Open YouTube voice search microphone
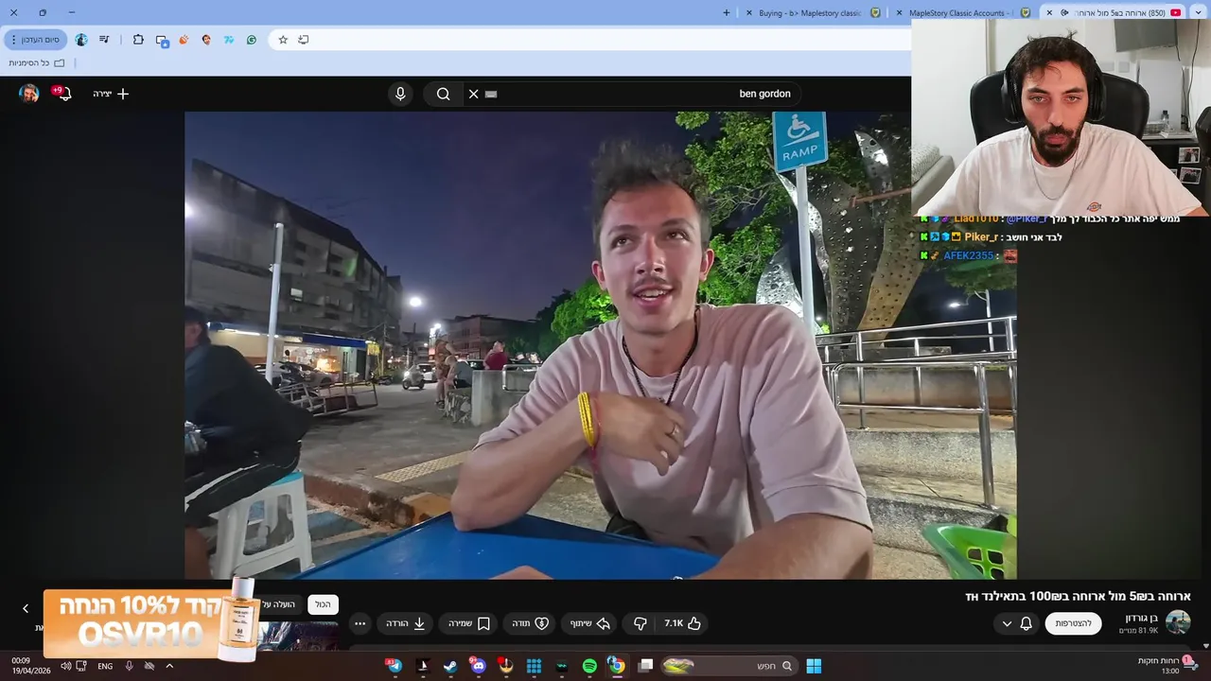This screenshot has width=1211, height=681. 400,94
